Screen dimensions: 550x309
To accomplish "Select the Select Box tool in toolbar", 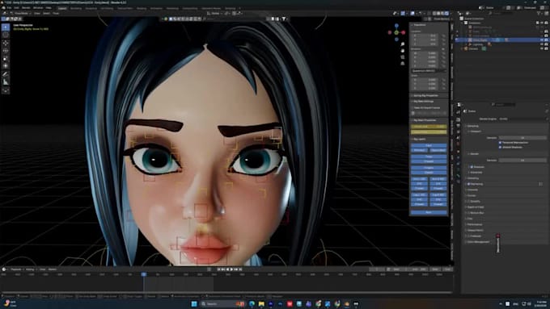I will [x=6, y=27].
